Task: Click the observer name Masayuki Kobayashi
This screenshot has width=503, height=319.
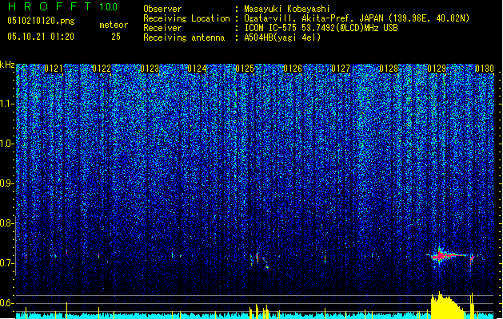Action: [x=287, y=9]
